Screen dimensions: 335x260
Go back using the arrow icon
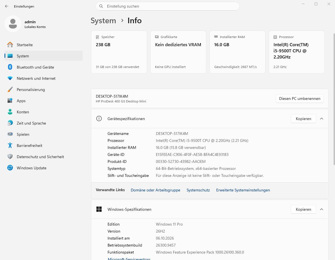(x=7, y=6)
